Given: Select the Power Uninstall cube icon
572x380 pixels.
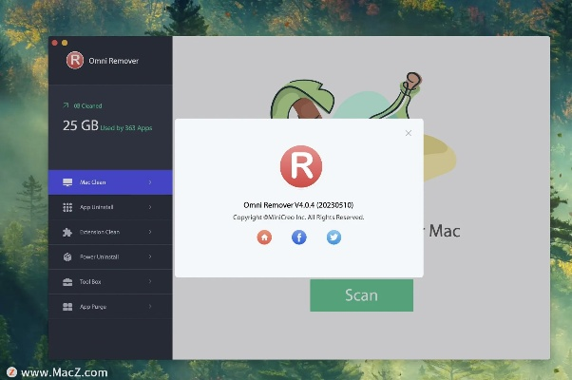Looking at the screenshot, I should tap(67, 256).
